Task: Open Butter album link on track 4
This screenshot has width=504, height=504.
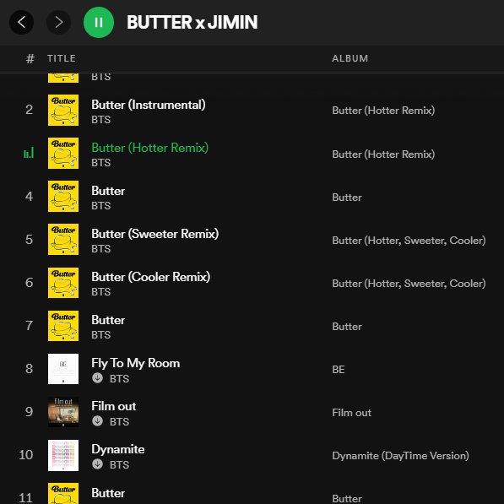Action: click(347, 198)
